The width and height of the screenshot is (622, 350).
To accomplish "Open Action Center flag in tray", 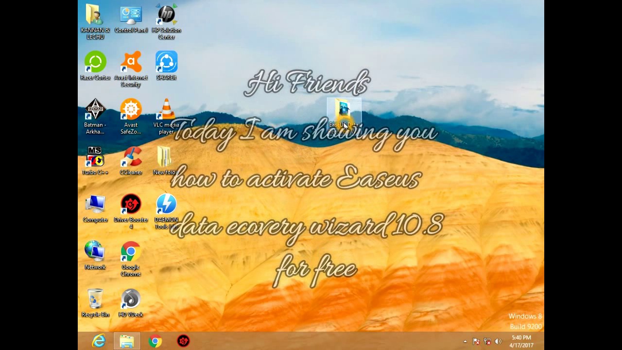I will 476,341.
